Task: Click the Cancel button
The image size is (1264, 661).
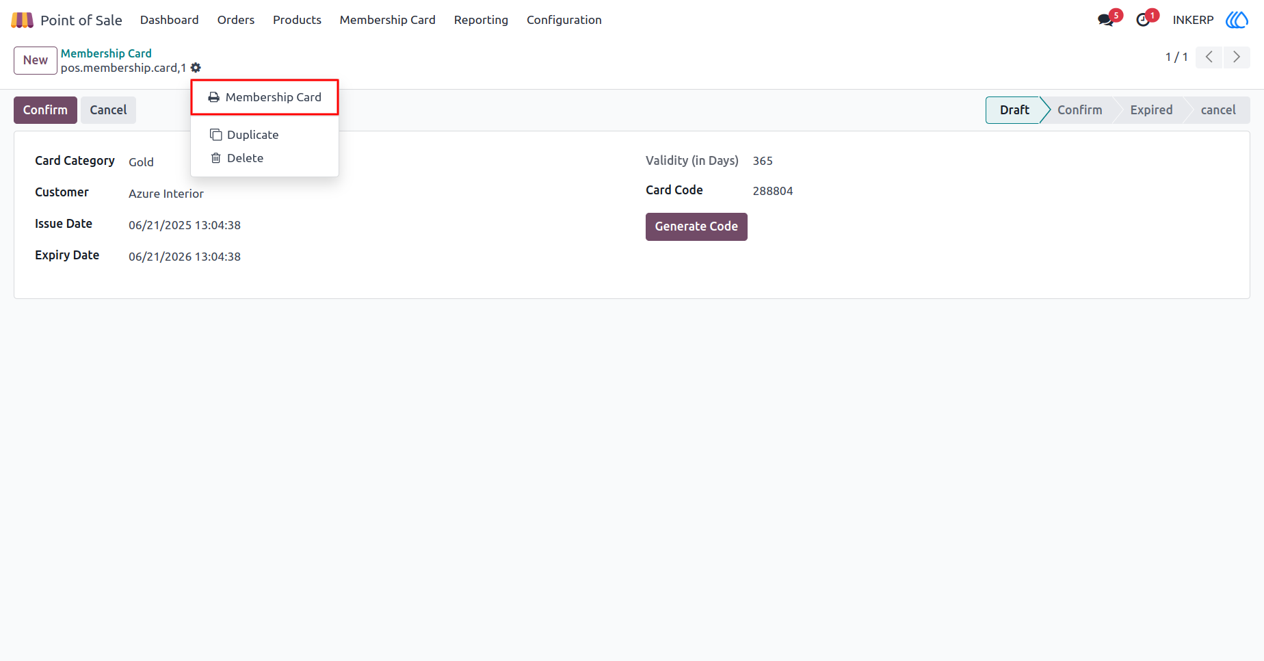Action: coord(108,110)
